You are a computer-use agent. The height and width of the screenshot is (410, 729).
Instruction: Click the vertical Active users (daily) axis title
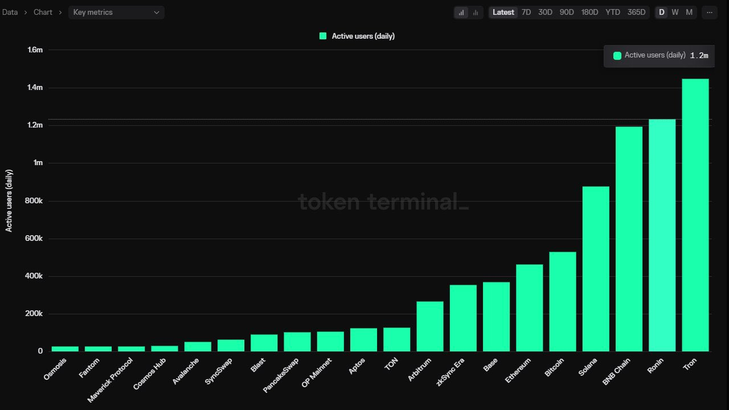pos(9,200)
